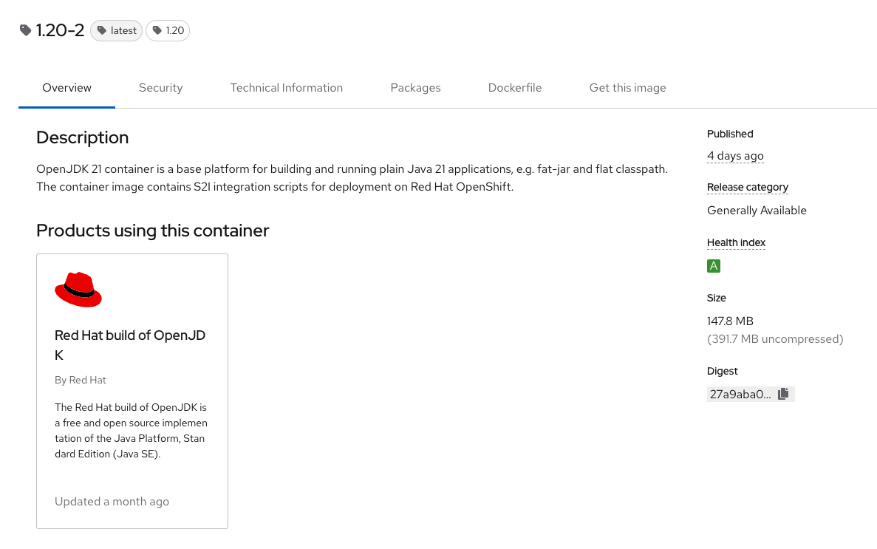This screenshot has width=877, height=549.
Task: Click the 4 days ago published date
Action: (735, 156)
